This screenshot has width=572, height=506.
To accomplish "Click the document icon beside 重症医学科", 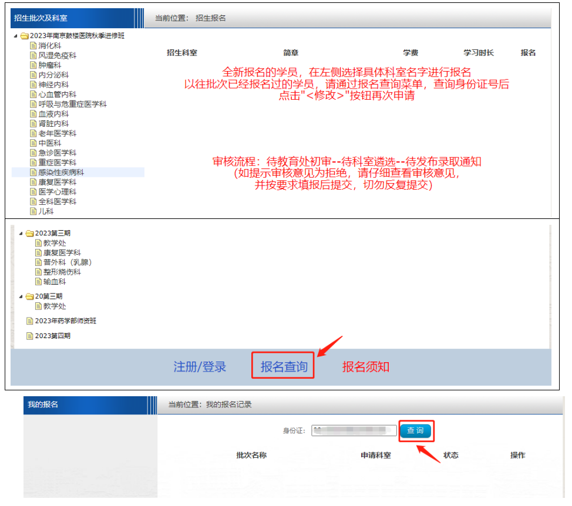I will click(33, 163).
